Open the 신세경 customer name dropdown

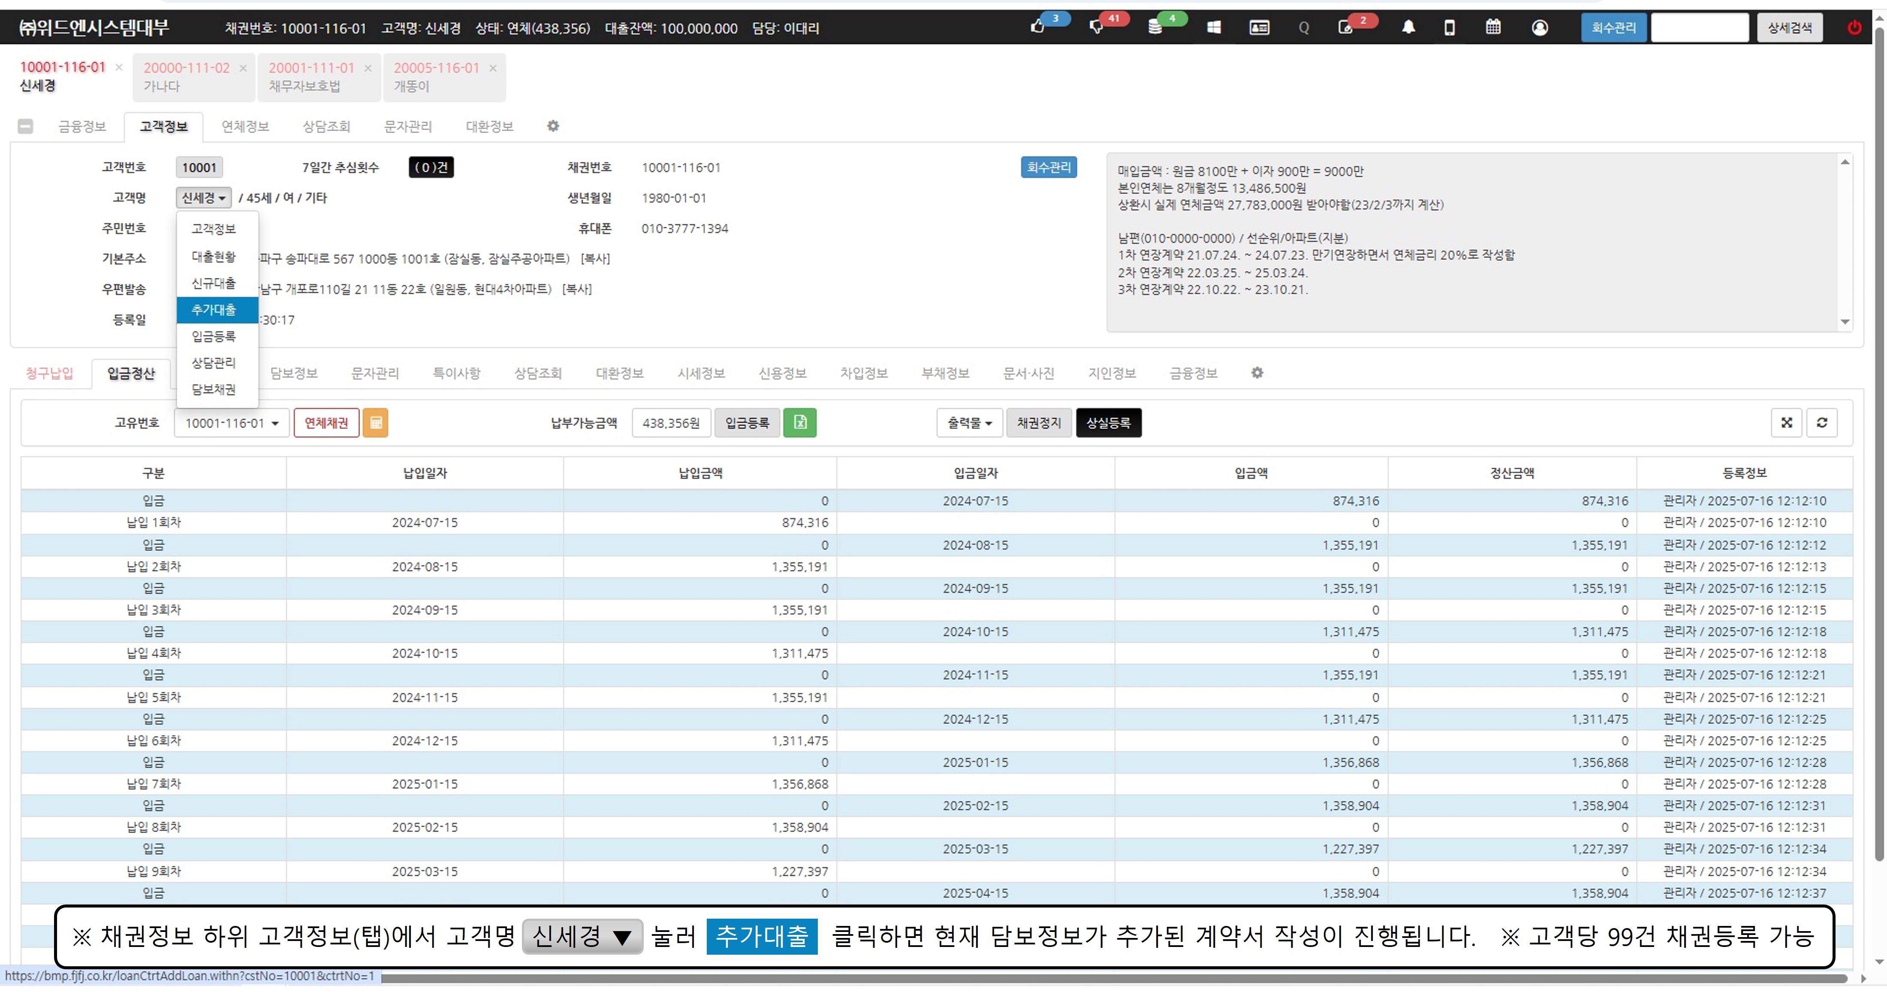(x=203, y=198)
